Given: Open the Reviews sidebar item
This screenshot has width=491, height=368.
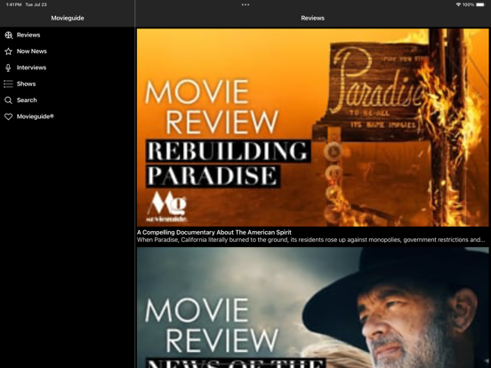Looking at the screenshot, I should tap(68, 35).
